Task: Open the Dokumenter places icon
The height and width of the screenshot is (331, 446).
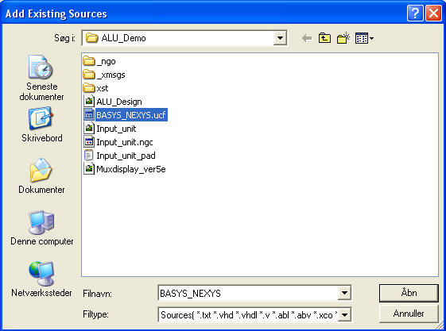Action: click(x=41, y=175)
